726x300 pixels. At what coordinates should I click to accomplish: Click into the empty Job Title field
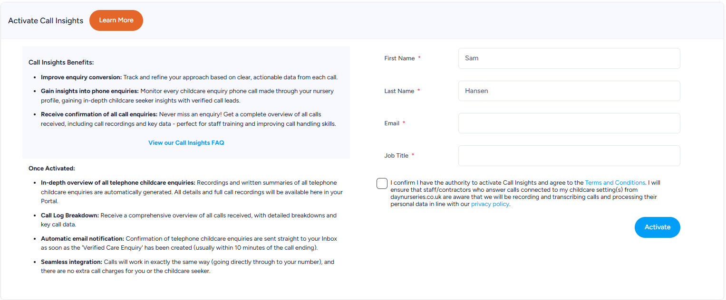click(x=569, y=156)
